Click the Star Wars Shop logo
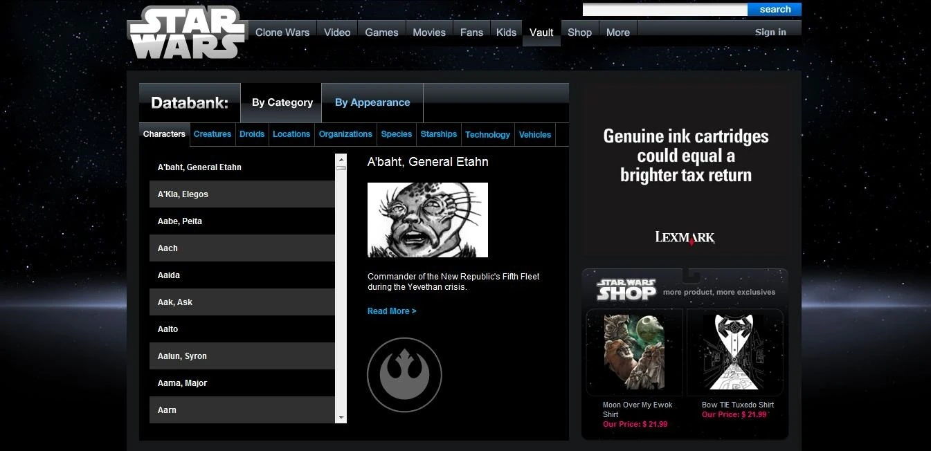 coord(626,290)
